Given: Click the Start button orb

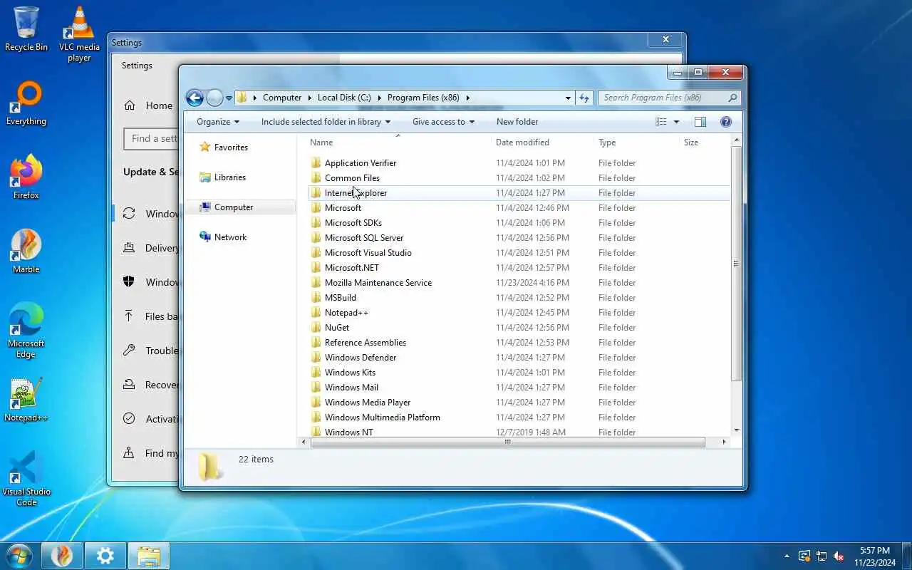Looking at the screenshot, I should pyautogui.click(x=19, y=556).
